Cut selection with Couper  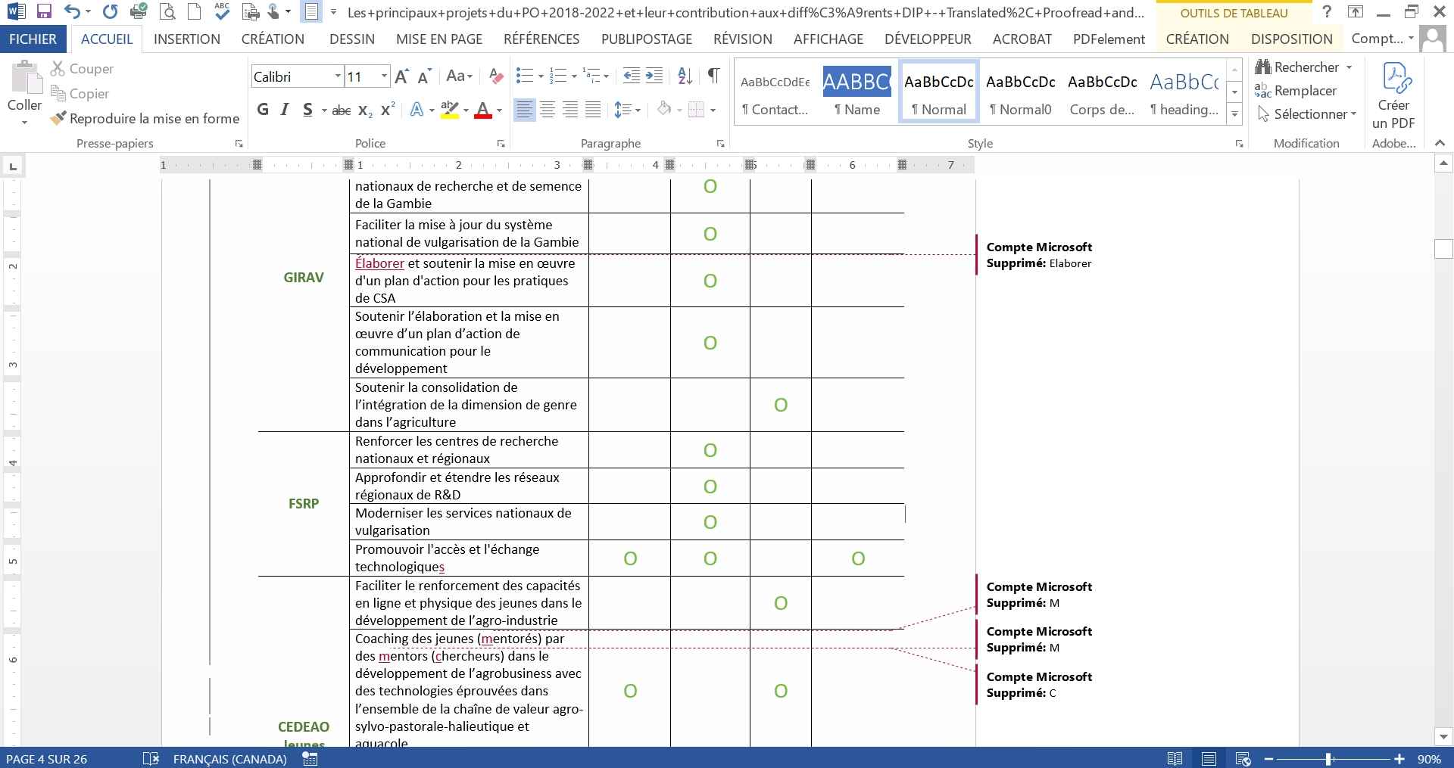(x=82, y=69)
